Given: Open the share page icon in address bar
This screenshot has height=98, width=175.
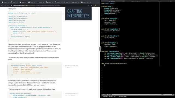Looking at the screenshot, I should [89, 5].
